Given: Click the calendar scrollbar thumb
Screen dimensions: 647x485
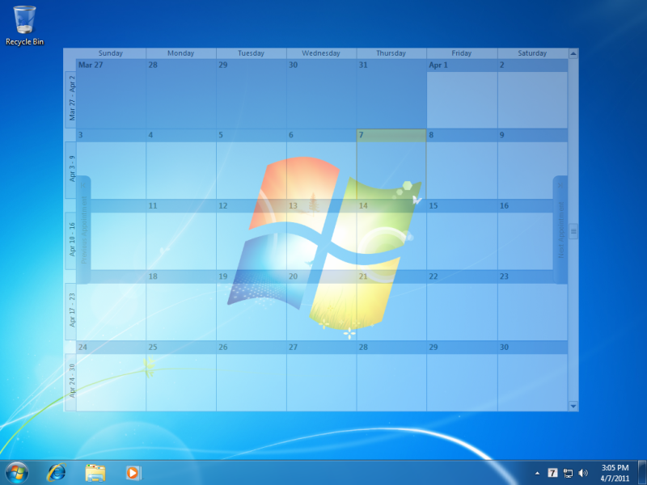Looking at the screenshot, I should pyautogui.click(x=573, y=231).
